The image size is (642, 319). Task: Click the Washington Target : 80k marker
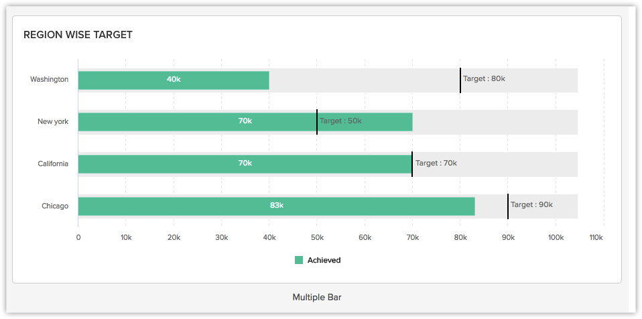coord(460,80)
